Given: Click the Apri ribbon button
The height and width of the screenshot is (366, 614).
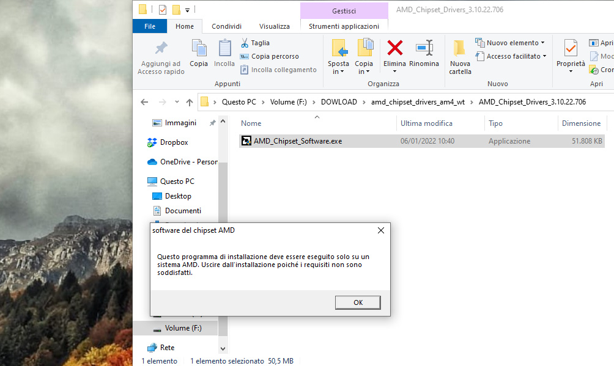Looking at the screenshot, I should [601, 43].
